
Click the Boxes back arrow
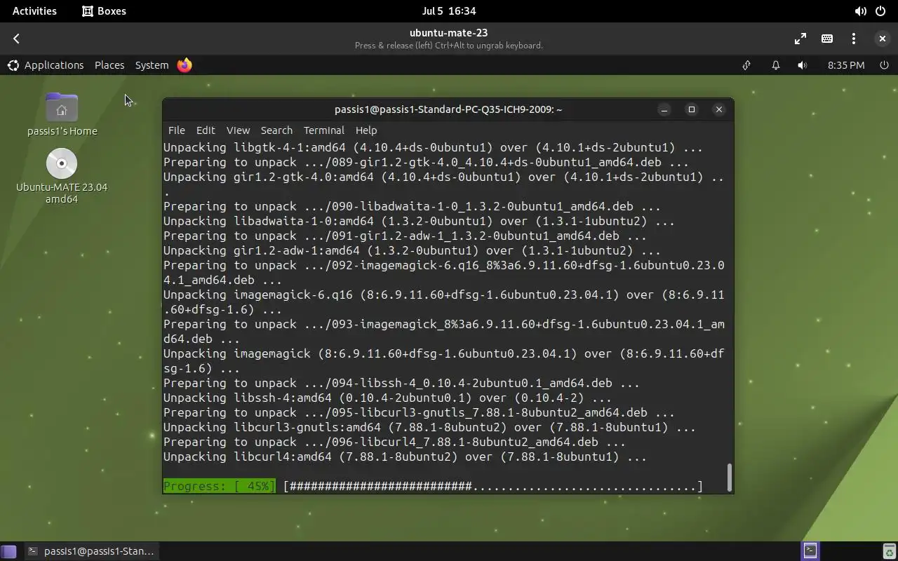click(16, 39)
